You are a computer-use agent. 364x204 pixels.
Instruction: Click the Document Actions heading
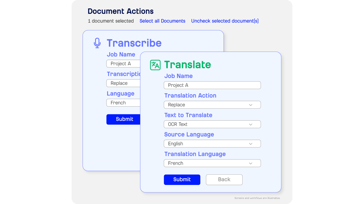click(x=120, y=11)
